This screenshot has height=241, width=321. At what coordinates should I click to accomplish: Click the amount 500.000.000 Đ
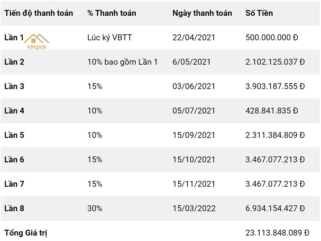[x=272, y=37]
